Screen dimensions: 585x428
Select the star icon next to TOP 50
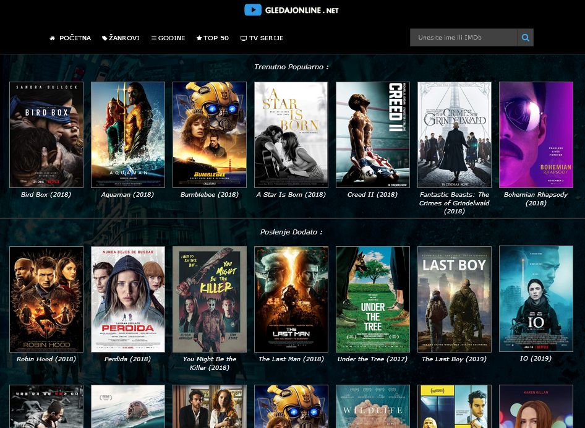tap(199, 37)
